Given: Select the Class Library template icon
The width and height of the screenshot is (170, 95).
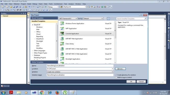Looking at the screenshot, I should (x=62, y=44).
